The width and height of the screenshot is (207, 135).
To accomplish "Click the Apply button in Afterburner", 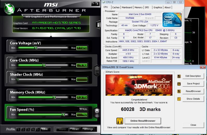I will pos(62,129).
